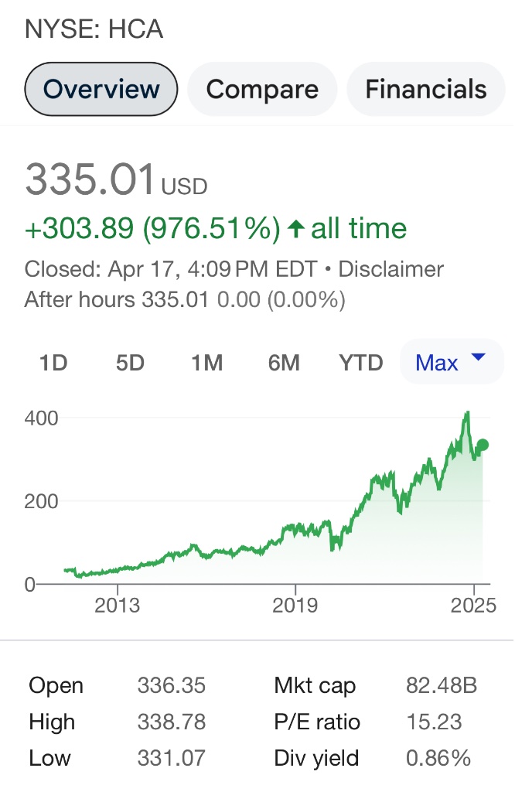Show the 6M price chart
515x792 pixels.
[x=284, y=362]
